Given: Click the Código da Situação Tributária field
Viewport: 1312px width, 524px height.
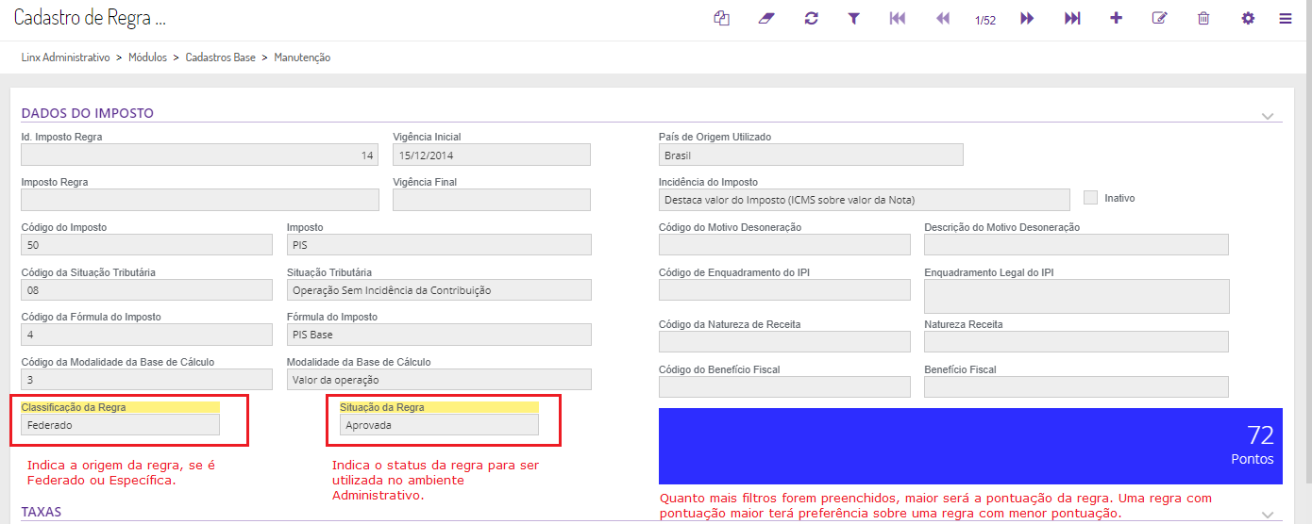Looking at the screenshot, I should pyautogui.click(x=147, y=289).
